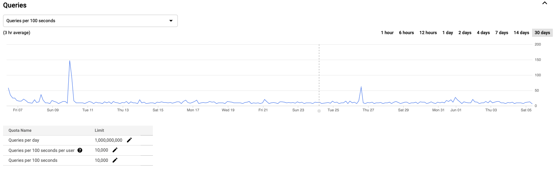The image size is (558, 169).
Task: Select the 14 days time range
Action: coord(521,33)
